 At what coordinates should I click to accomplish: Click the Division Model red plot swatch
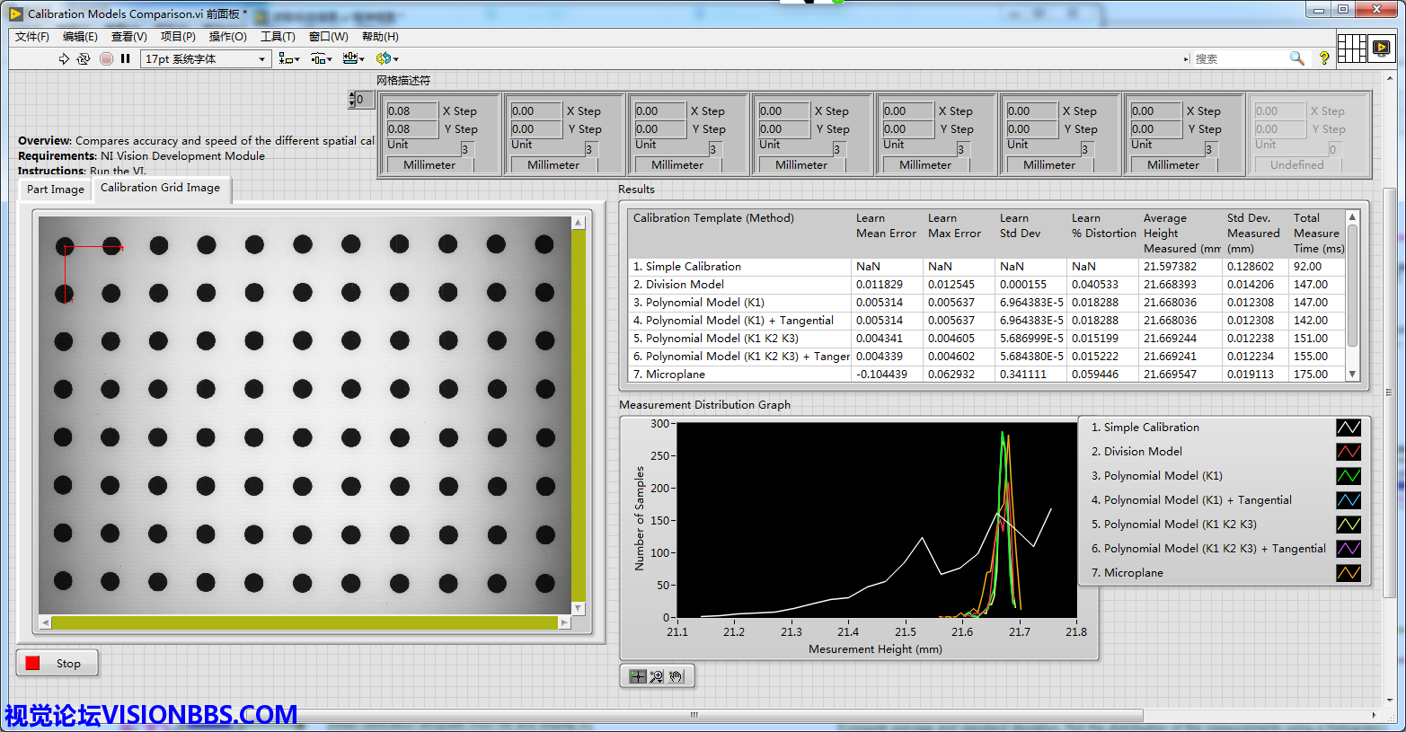[1348, 452]
